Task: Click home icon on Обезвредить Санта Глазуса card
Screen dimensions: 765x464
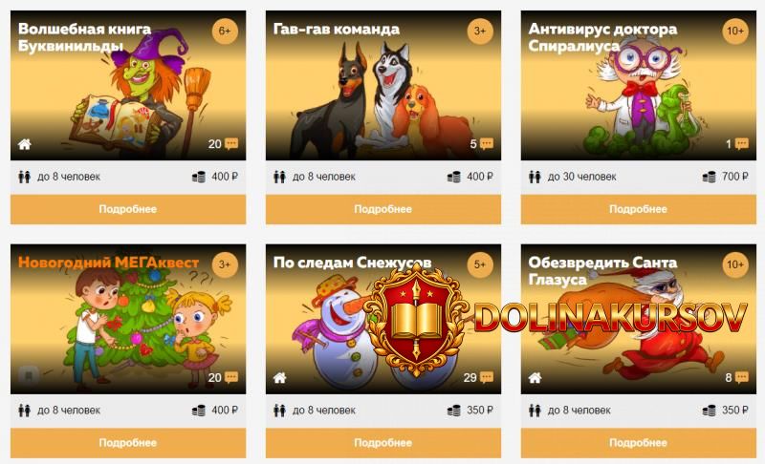Action: pyautogui.click(x=535, y=378)
